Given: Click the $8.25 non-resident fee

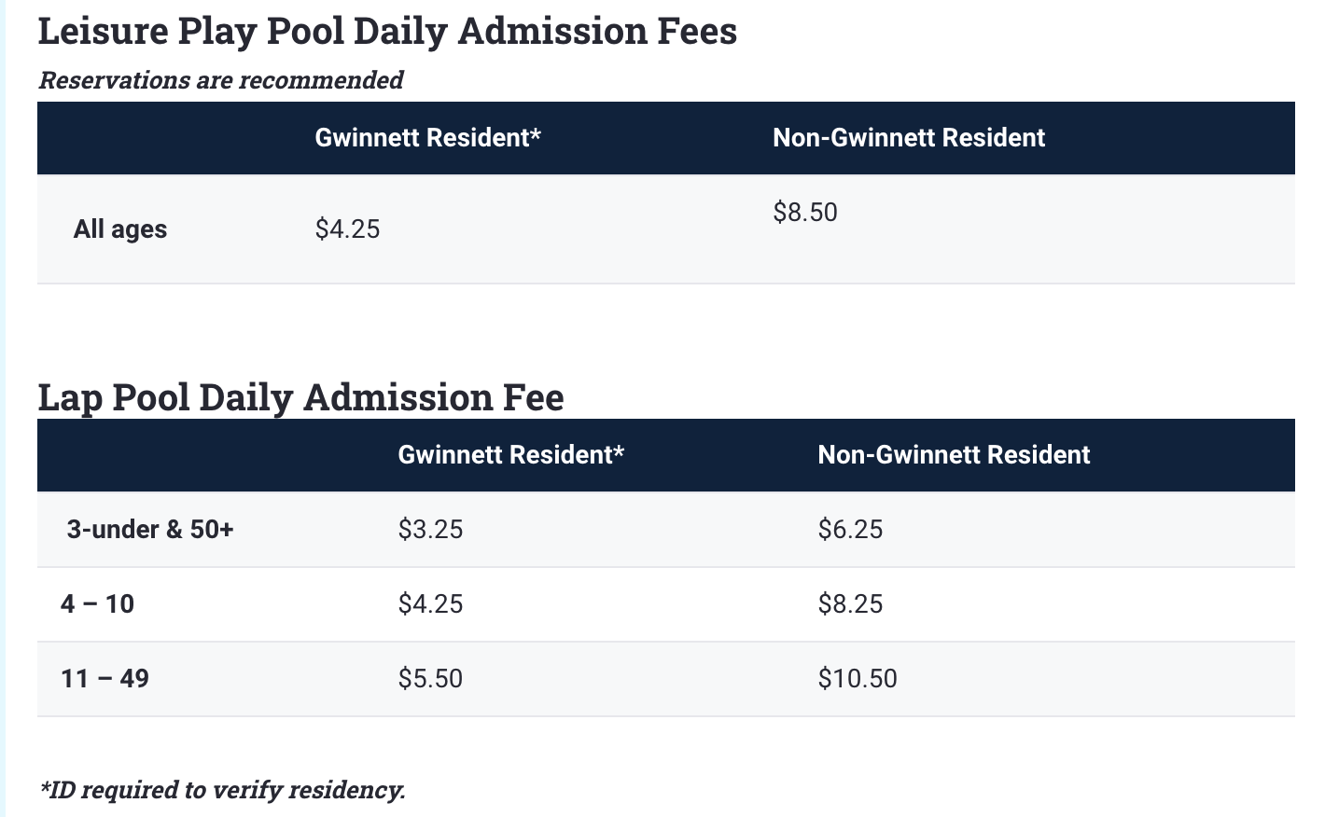Looking at the screenshot, I should click(x=850, y=604).
